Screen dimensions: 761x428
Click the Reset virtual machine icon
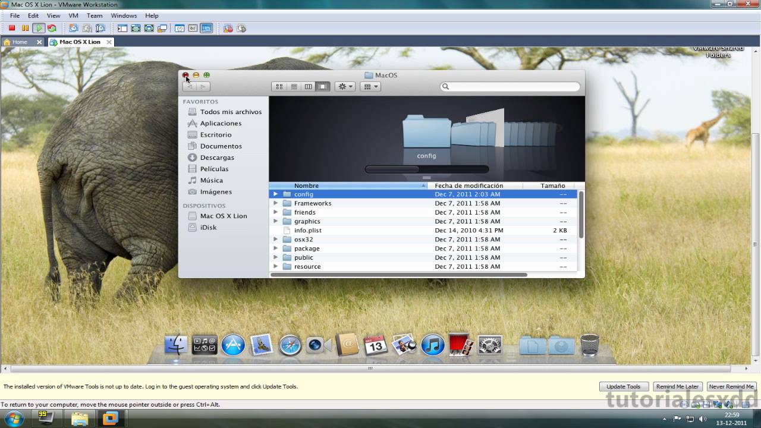click(52, 28)
